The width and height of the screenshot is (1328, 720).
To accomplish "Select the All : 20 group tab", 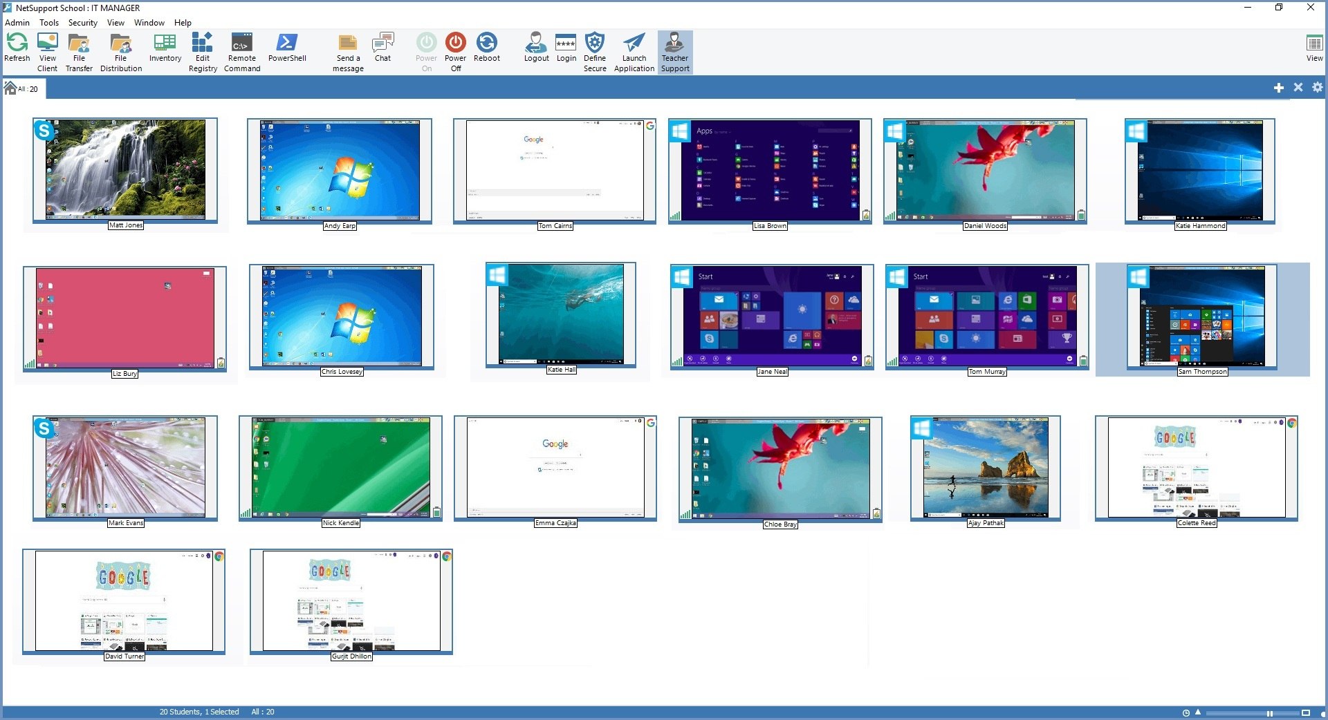I will (22, 88).
